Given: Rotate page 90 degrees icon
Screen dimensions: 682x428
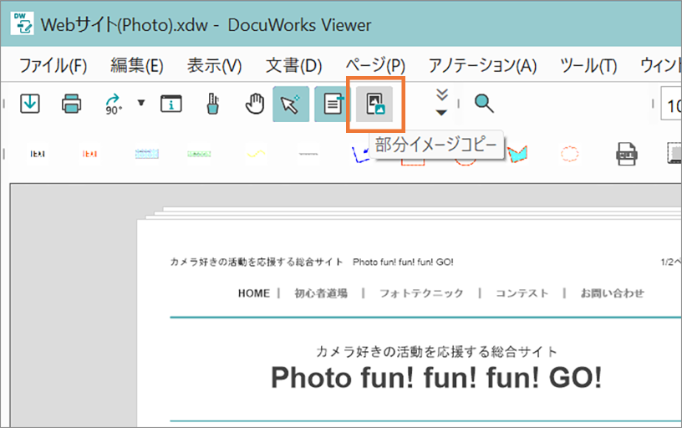Looking at the screenshot, I should (114, 104).
